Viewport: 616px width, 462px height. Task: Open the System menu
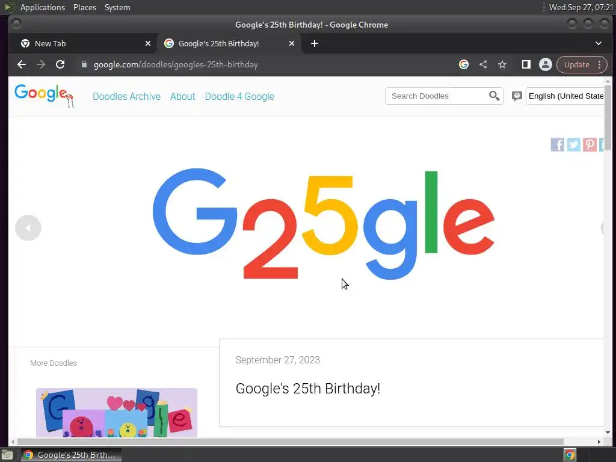pyautogui.click(x=117, y=7)
